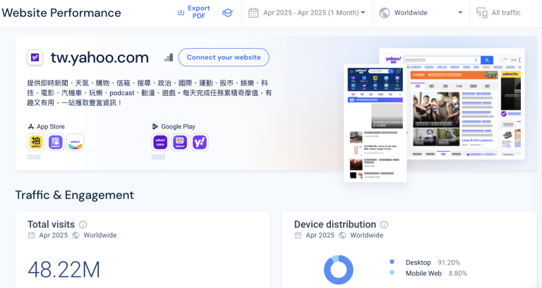The image size is (542, 288).
Task: Click the globe icon beside Worldwide
Action: click(385, 13)
